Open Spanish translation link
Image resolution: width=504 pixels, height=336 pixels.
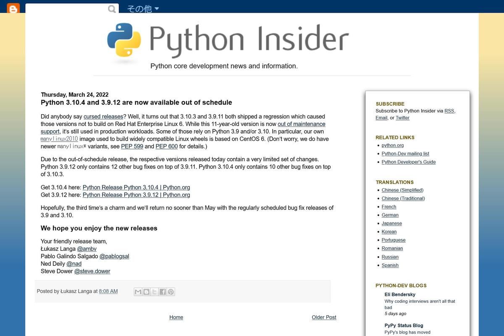tap(390, 265)
